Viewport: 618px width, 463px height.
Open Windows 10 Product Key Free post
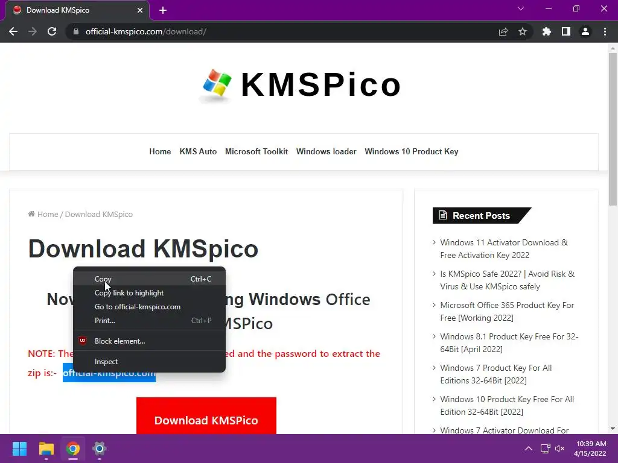click(x=507, y=406)
